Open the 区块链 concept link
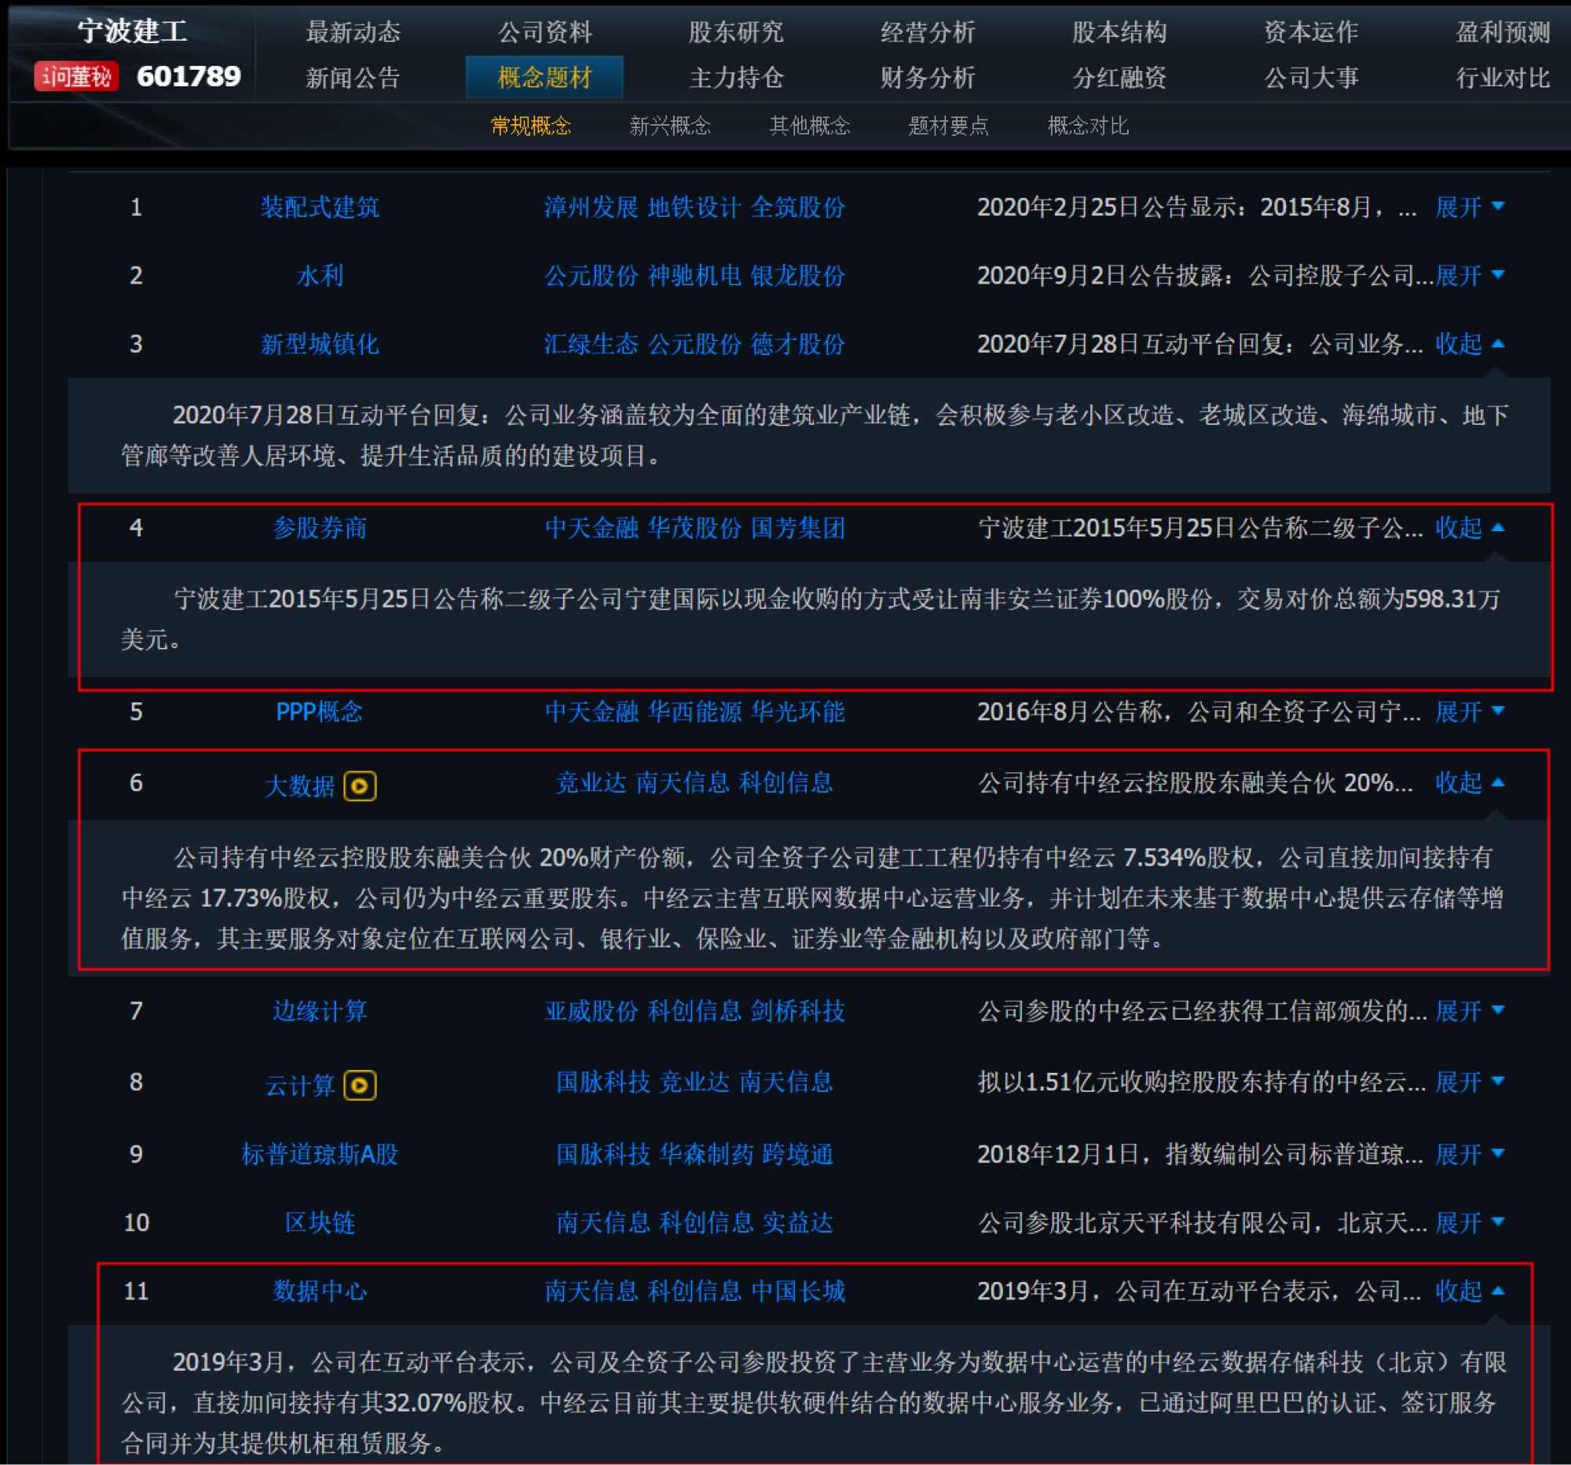Viewport: 1571px width, 1465px height. pyautogui.click(x=320, y=1222)
